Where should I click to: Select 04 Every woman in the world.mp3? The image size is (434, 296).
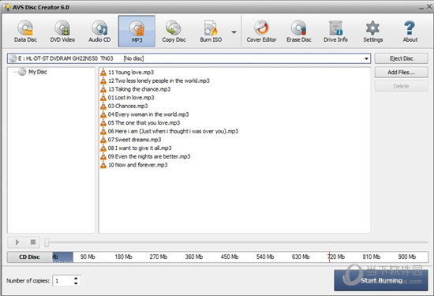click(x=148, y=114)
